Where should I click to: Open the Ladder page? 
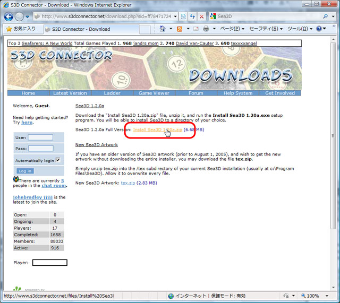click(112, 93)
